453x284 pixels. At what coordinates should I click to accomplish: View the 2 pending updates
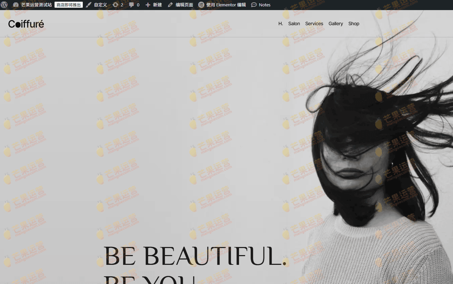coord(118,5)
